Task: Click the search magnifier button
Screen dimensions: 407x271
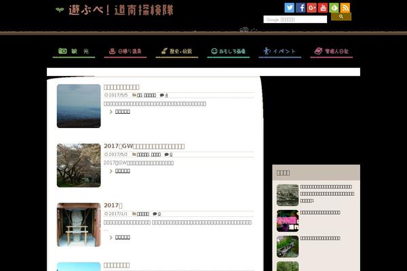Action: (341, 16)
